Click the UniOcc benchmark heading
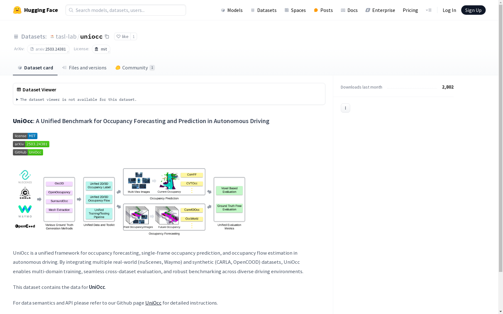 click(x=141, y=121)
